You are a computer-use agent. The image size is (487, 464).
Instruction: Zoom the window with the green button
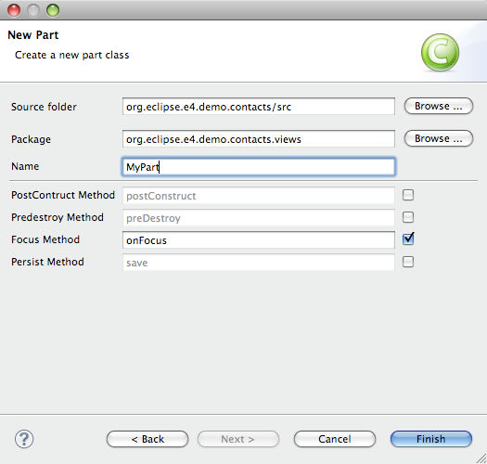53,10
